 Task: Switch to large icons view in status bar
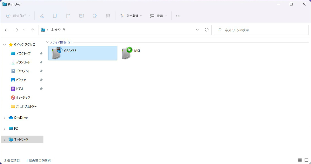[306, 160]
